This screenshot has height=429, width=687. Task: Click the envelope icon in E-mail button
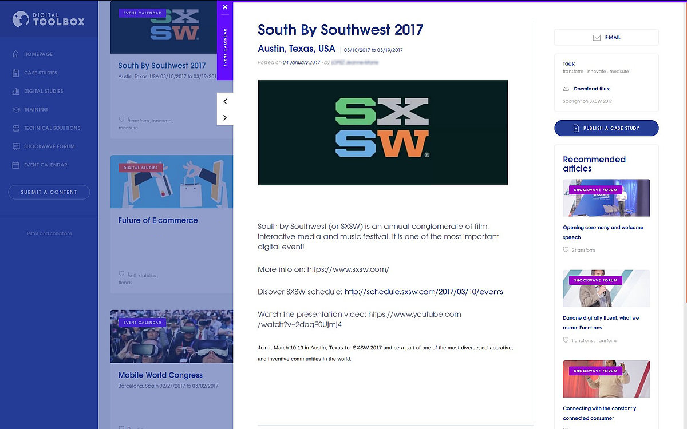[x=597, y=38]
